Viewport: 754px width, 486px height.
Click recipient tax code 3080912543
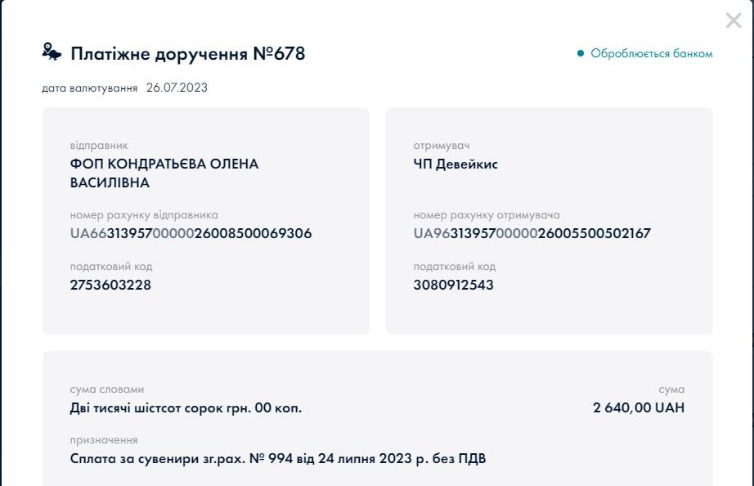tap(453, 286)
